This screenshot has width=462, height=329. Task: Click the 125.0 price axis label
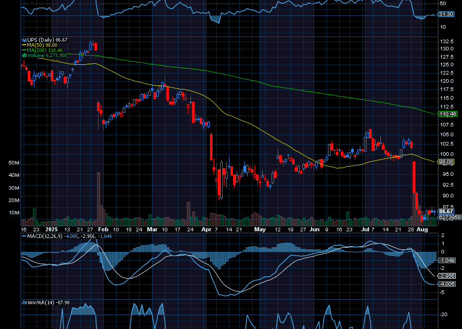coord(447,65)
